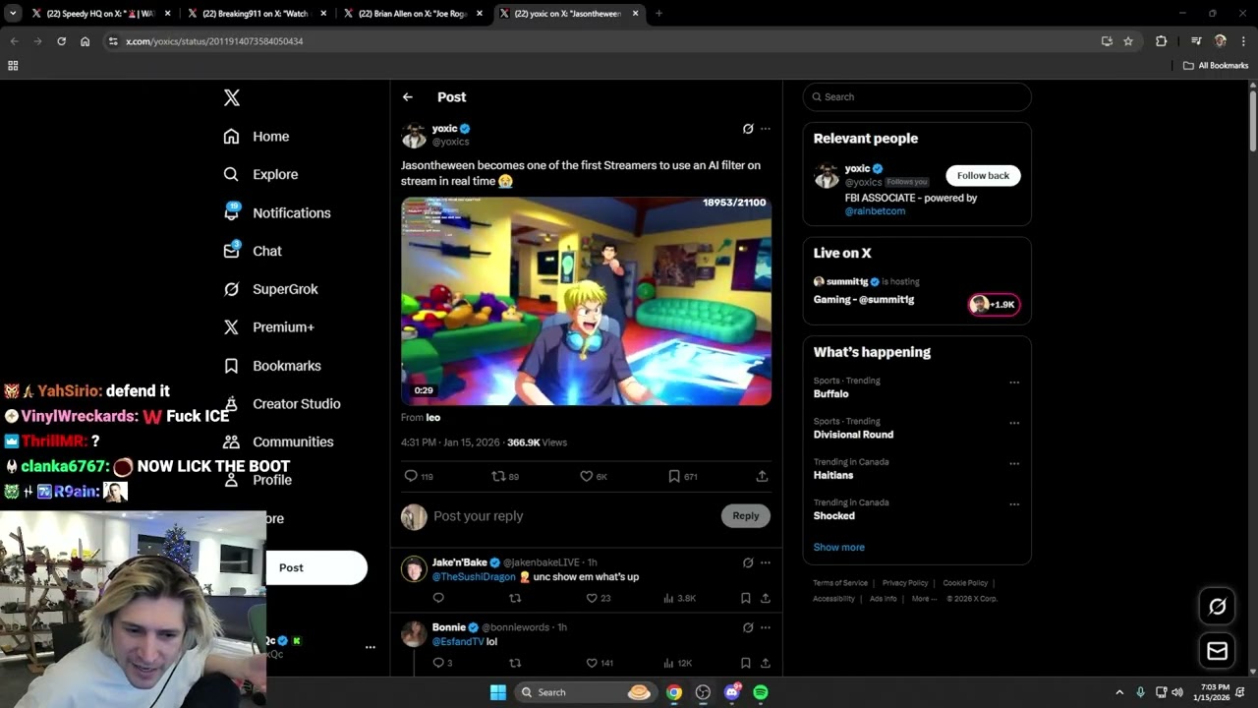Screen dimensions: 1258x708
Task: Click the X Search box
Action: 917,96
